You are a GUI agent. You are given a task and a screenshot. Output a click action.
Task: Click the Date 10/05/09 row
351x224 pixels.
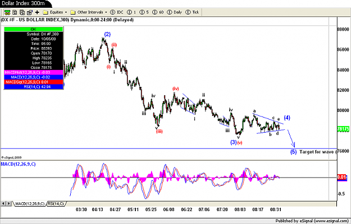click(34, 39)
